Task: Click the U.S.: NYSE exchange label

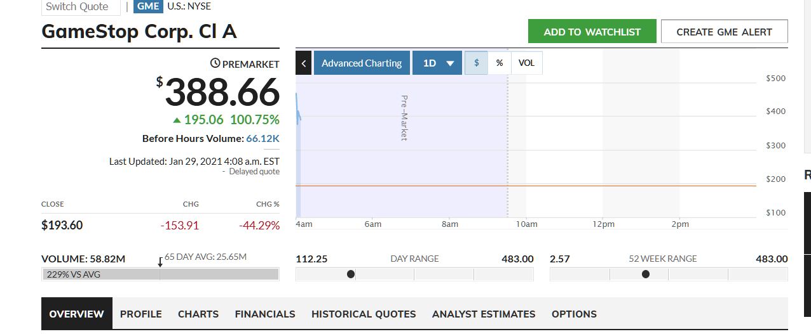Action: pyautogui.click(x=189, y=6)
